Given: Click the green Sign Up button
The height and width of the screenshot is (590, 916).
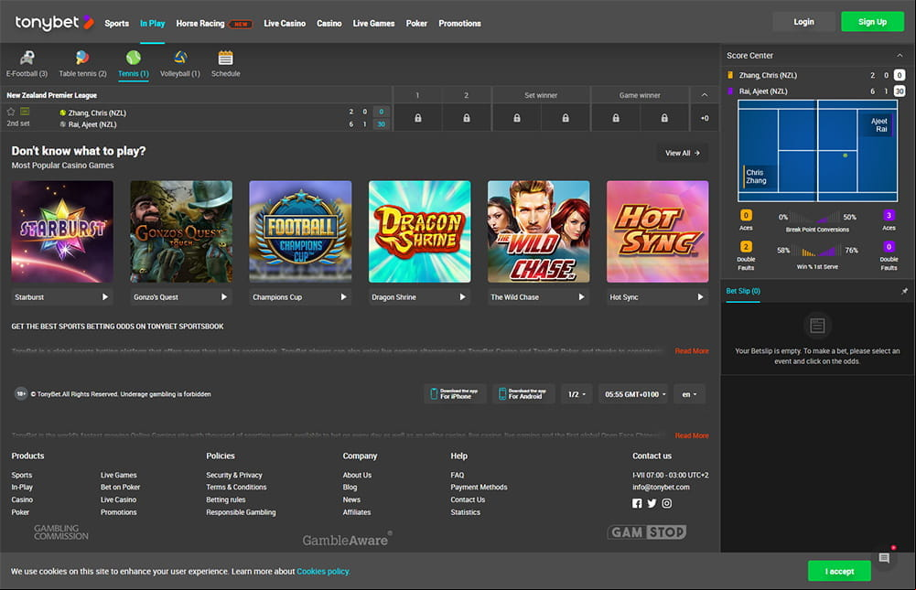Looking at the screenshot, I should point(872,22).
